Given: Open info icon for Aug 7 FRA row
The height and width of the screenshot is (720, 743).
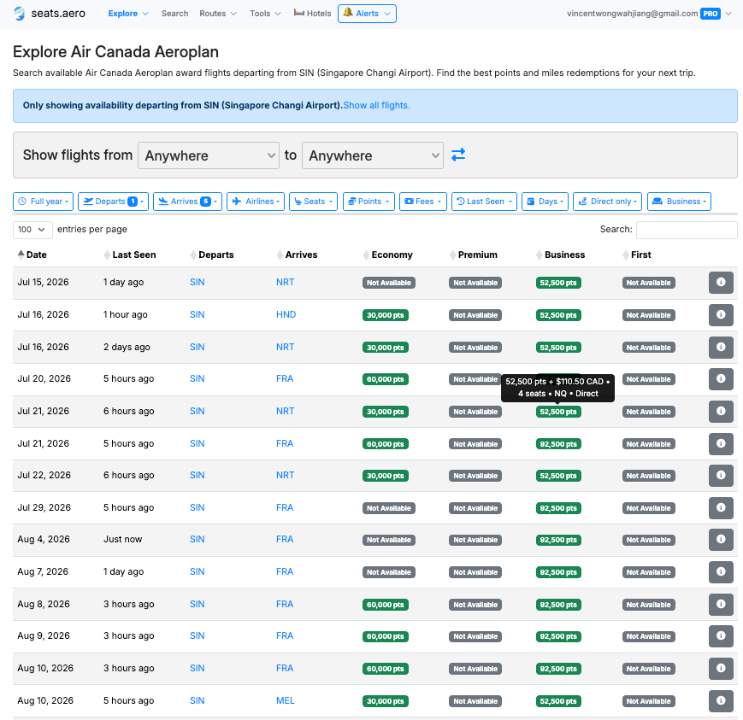Looking at the screenshot, I should coord(721,572).
